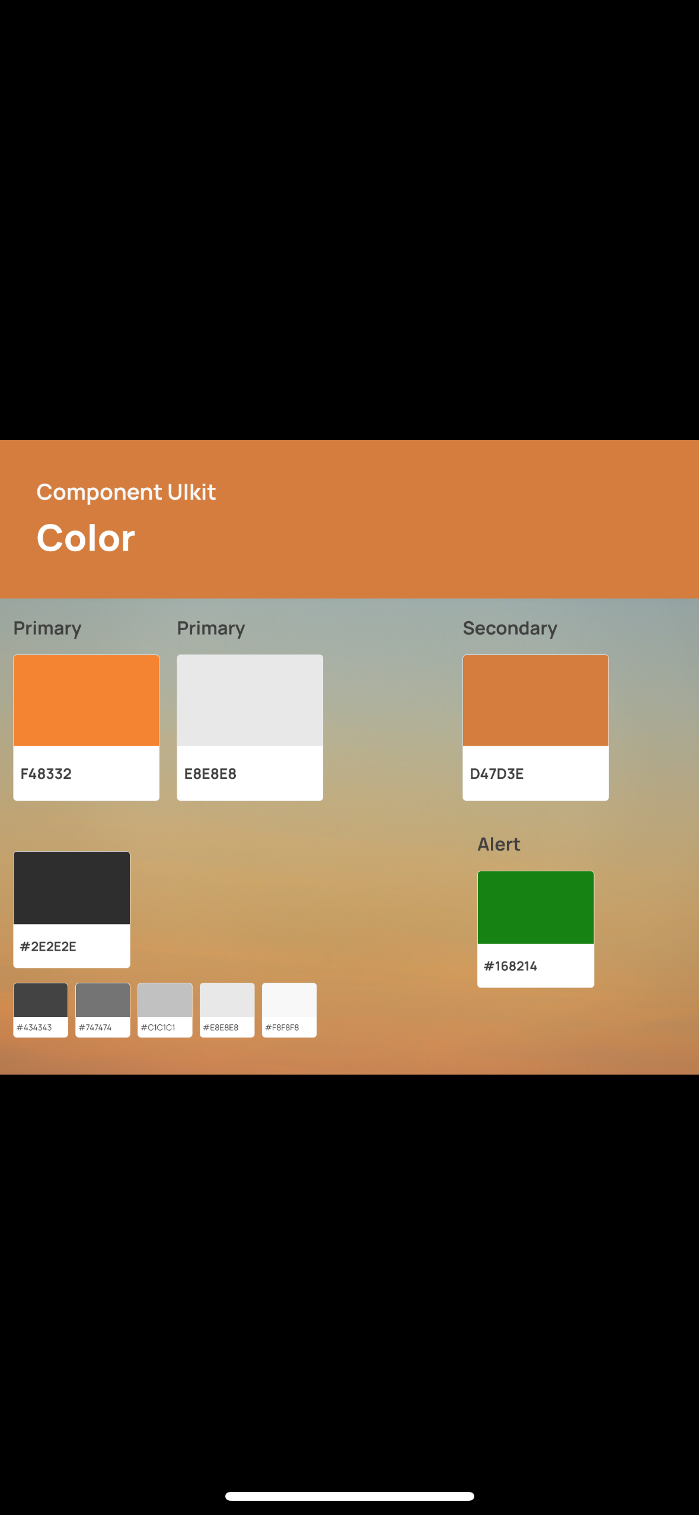Select the #2E2E2E dark swatch
The width and height of the screenshot is (699, 1515).
(x=72, y=909)
